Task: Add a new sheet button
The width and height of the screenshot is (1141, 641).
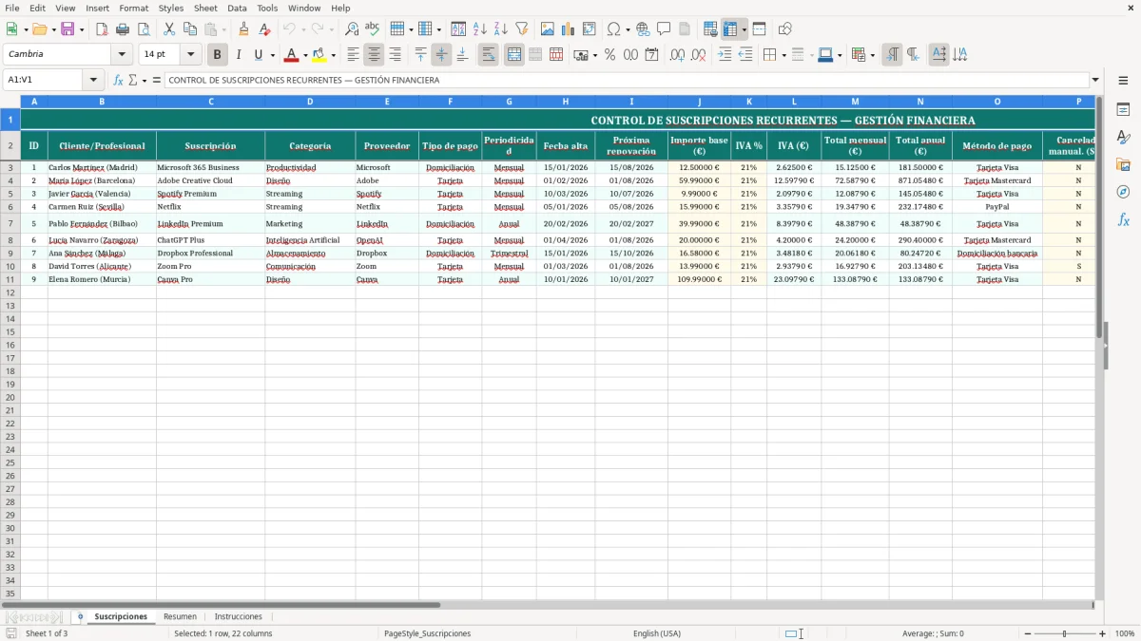Action: click(x=80, y=616)
